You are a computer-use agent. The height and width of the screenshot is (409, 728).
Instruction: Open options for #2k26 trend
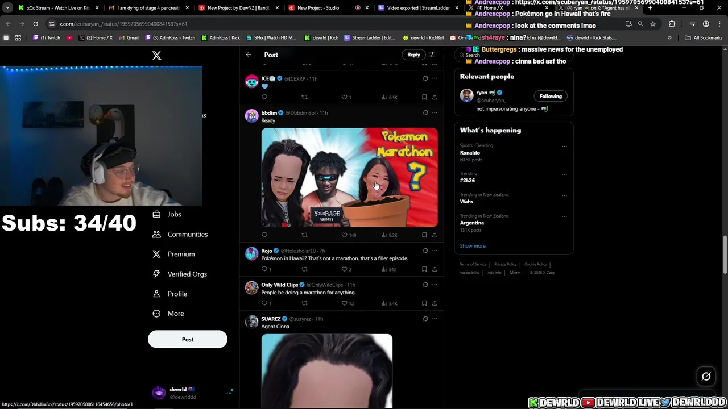coord(564,174)
